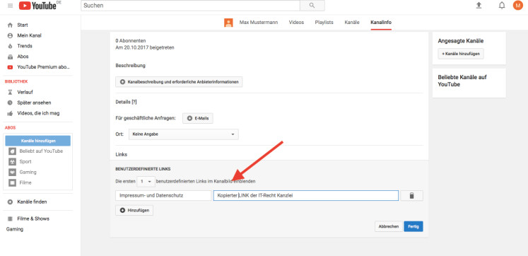Click the Start home icon
This screenshot has height=256, width=528.
10,25
